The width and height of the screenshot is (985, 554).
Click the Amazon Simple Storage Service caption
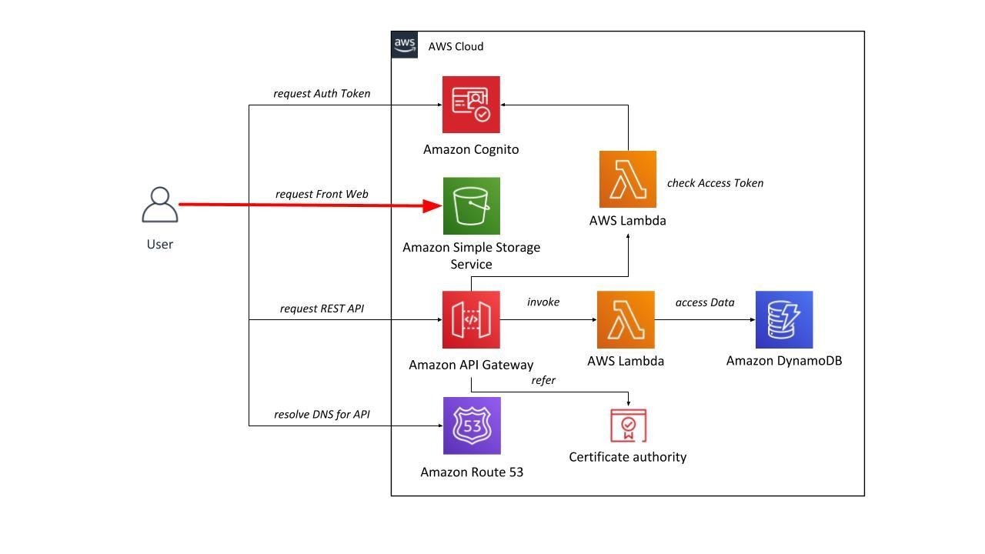(x=471, y=255)
